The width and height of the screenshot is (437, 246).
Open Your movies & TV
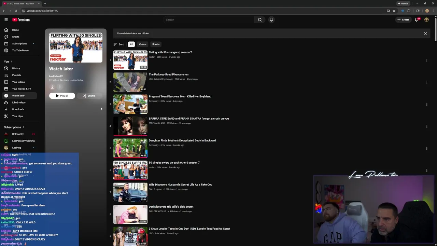coord(19,89)
